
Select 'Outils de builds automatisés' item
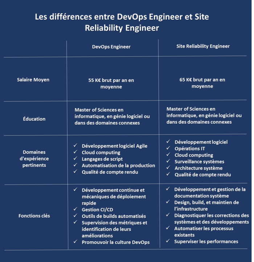pyautogui.click(x=114, y=216)
